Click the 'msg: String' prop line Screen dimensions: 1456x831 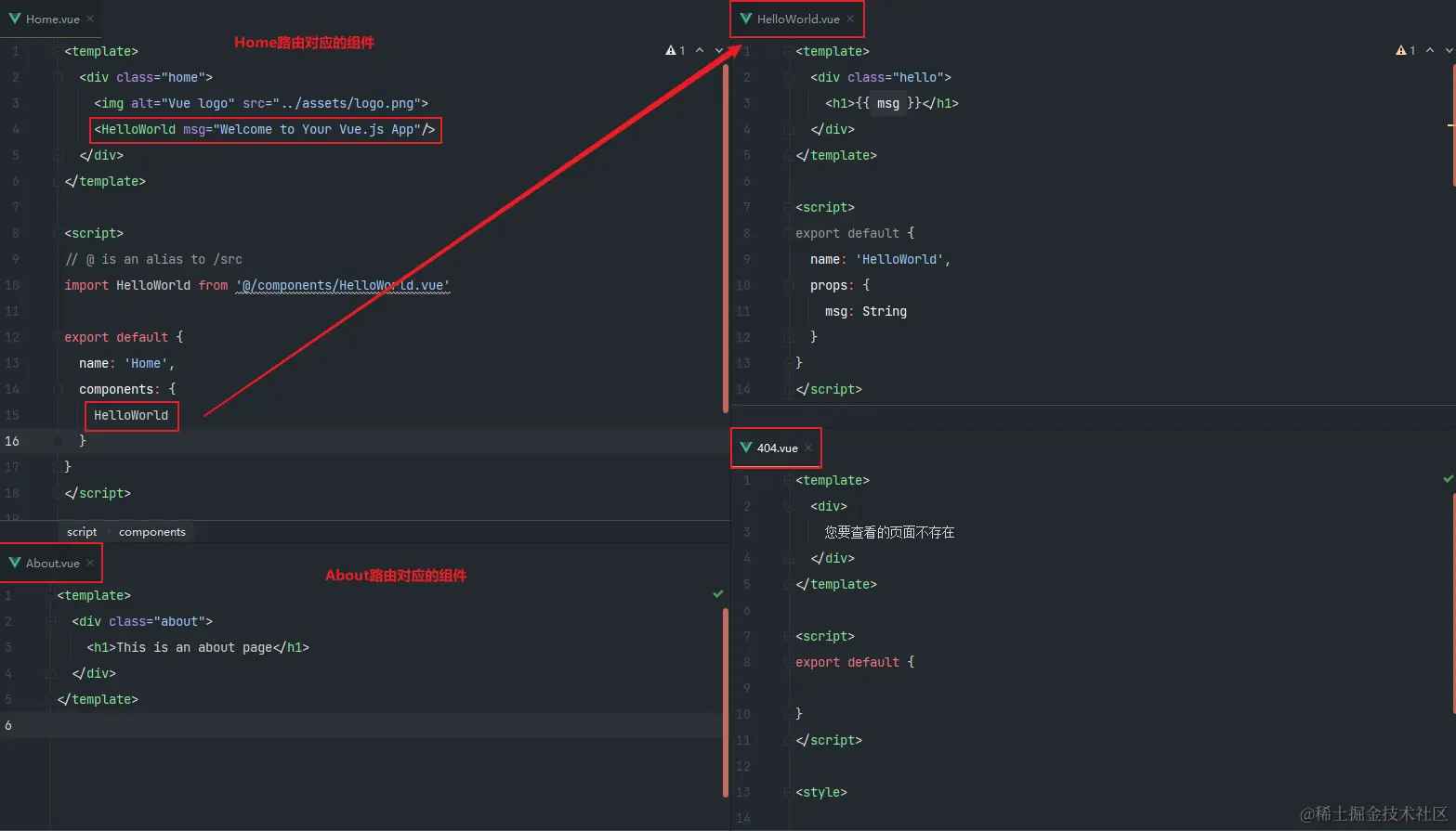866,311
